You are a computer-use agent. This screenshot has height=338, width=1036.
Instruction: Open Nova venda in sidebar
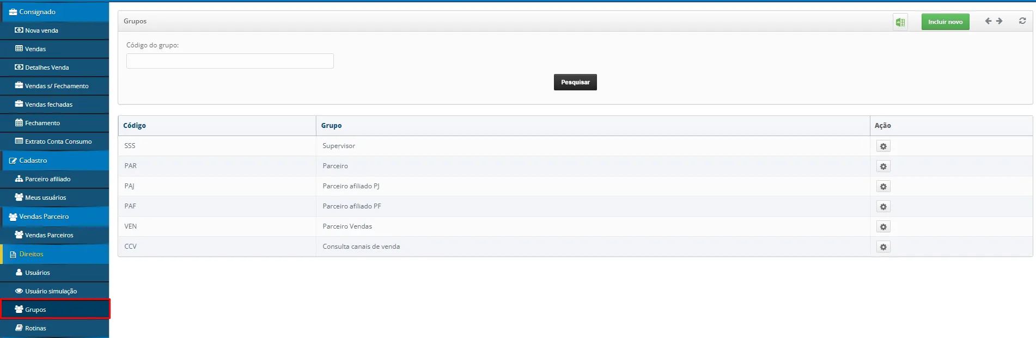(x=41, y=30)
